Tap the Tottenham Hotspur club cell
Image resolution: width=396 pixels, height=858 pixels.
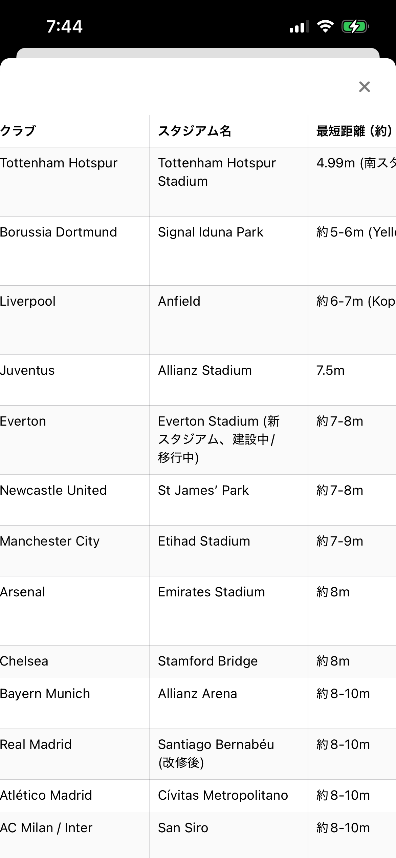[x=59, y=163]
